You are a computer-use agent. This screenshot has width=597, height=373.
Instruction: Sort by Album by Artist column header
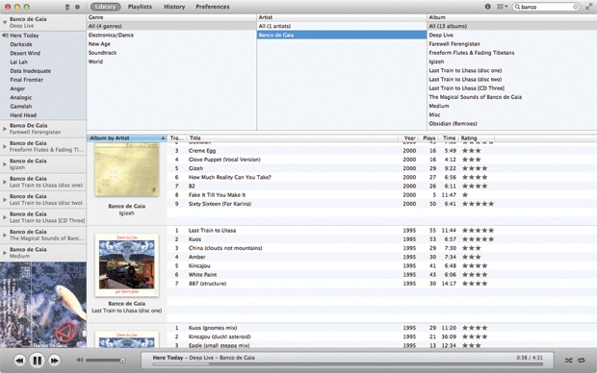[x=127, y=138]
